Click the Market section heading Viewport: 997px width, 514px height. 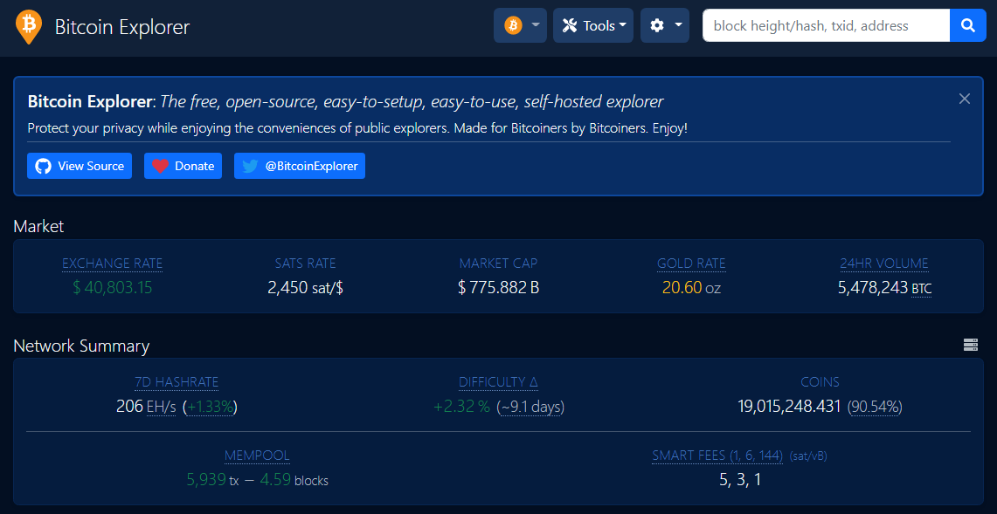38,226
